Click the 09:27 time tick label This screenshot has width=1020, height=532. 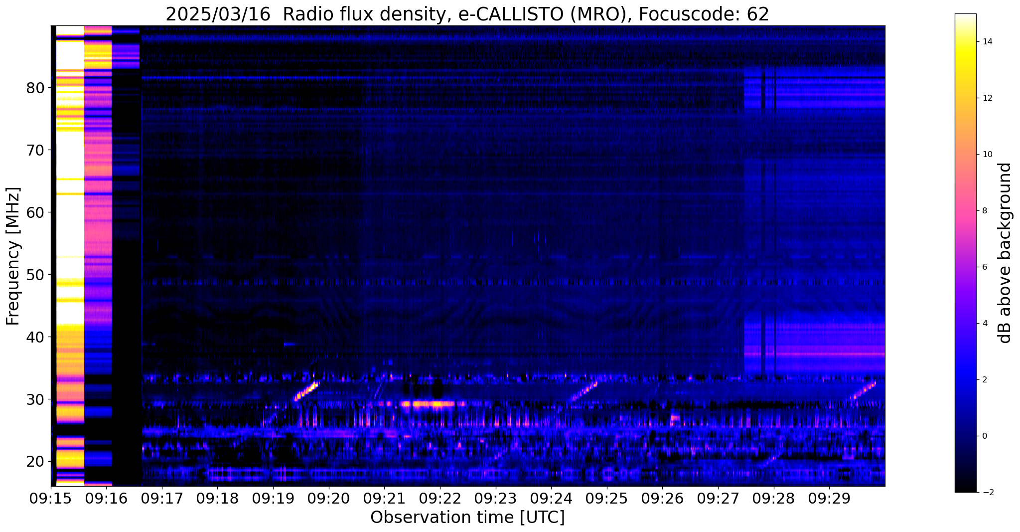(718, 498)
